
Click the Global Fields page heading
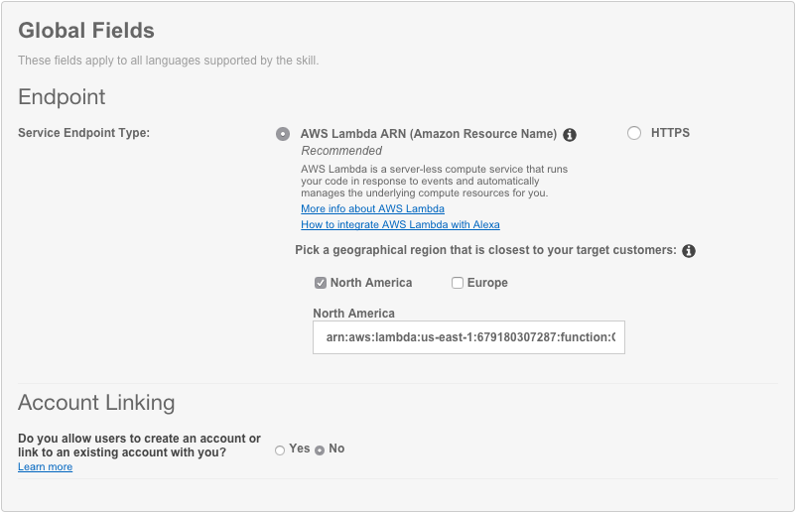click(86, 32)
